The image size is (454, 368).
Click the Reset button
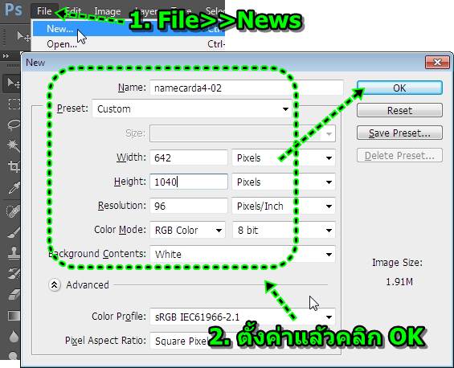tap(399, 110)
